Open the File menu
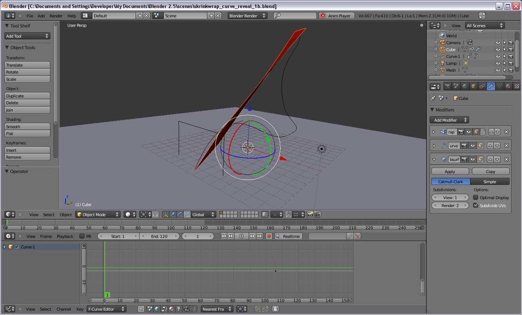The width and height of the screenshot is (522, 315). tap(30, 16)
